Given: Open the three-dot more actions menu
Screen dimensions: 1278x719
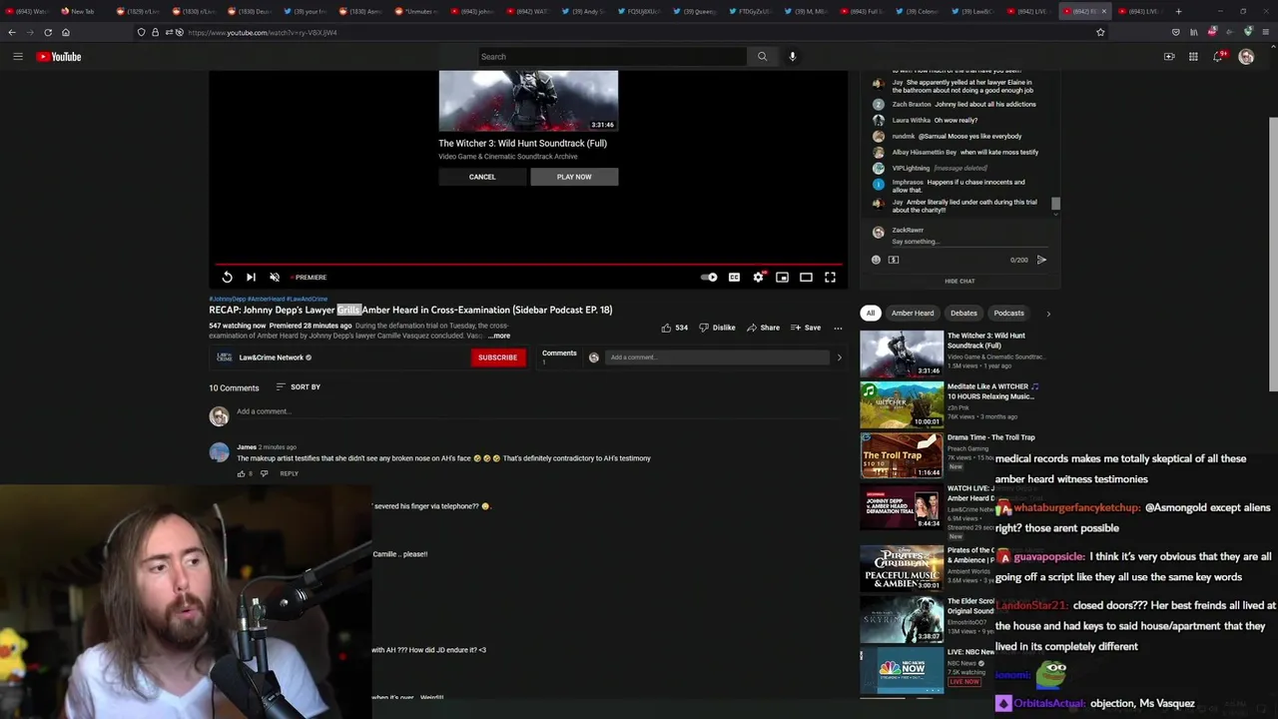Looking at the screenshot, I should [x=838, y=328].
